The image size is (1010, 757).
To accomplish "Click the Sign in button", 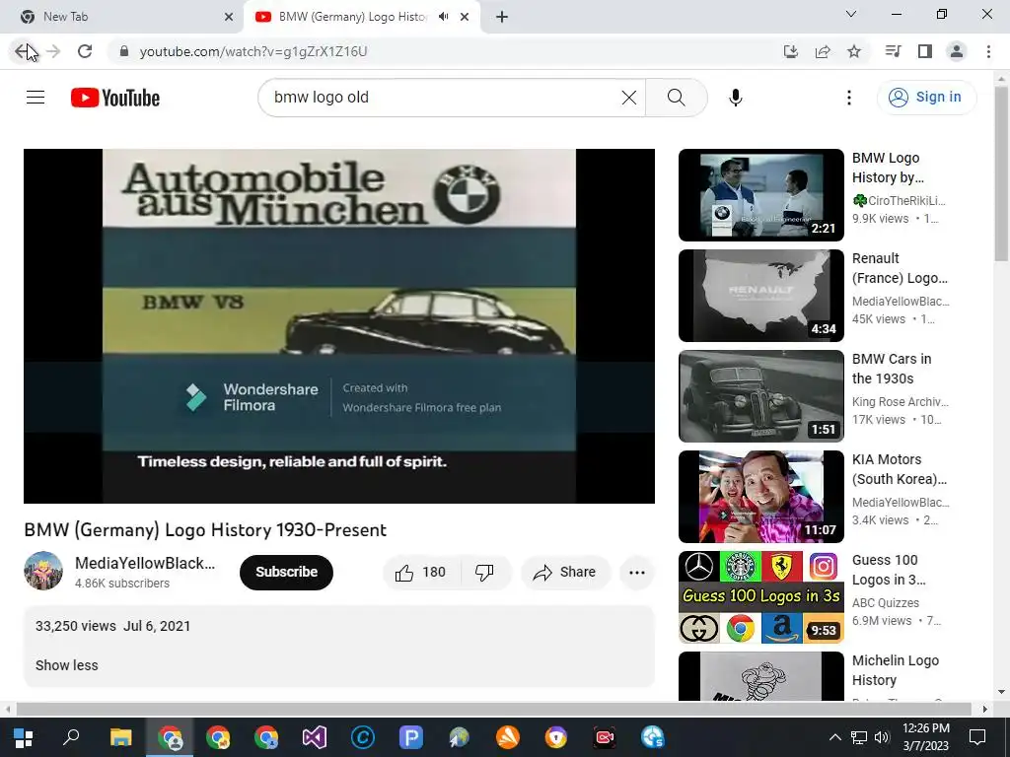I will click(x=926, y=98).
